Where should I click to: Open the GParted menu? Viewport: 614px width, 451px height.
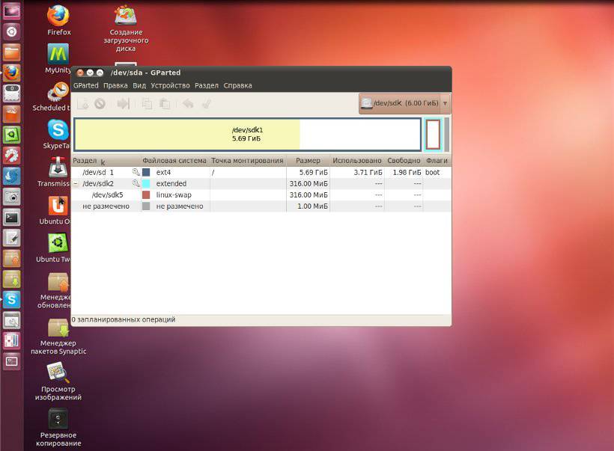click(86, 85)
